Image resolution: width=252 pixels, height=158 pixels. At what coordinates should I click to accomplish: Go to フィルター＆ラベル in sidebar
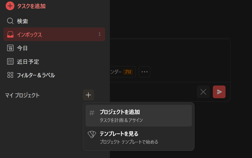click(54, 75)
